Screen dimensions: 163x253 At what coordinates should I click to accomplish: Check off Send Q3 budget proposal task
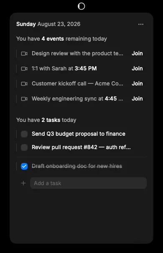coord(24,134)
